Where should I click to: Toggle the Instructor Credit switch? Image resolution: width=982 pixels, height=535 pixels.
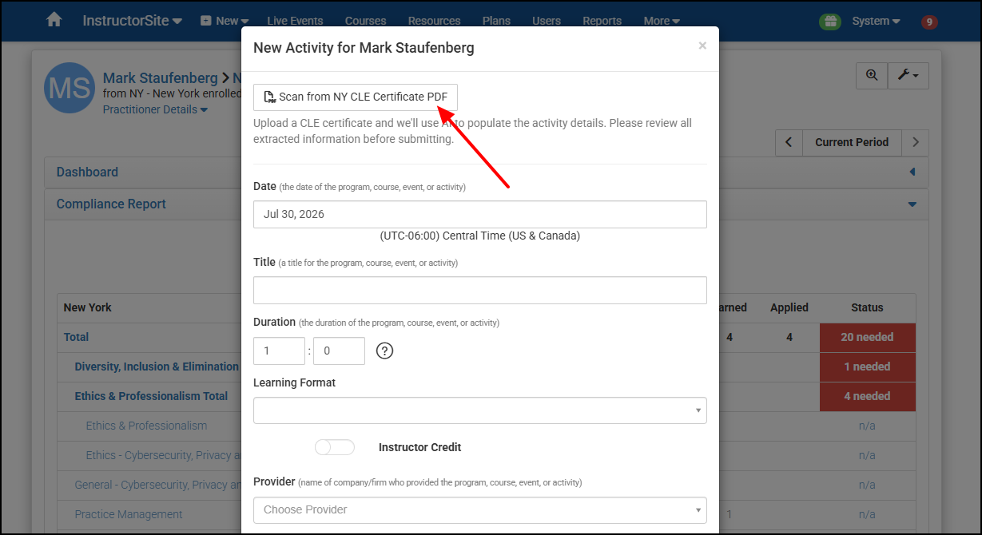[335, 447]
